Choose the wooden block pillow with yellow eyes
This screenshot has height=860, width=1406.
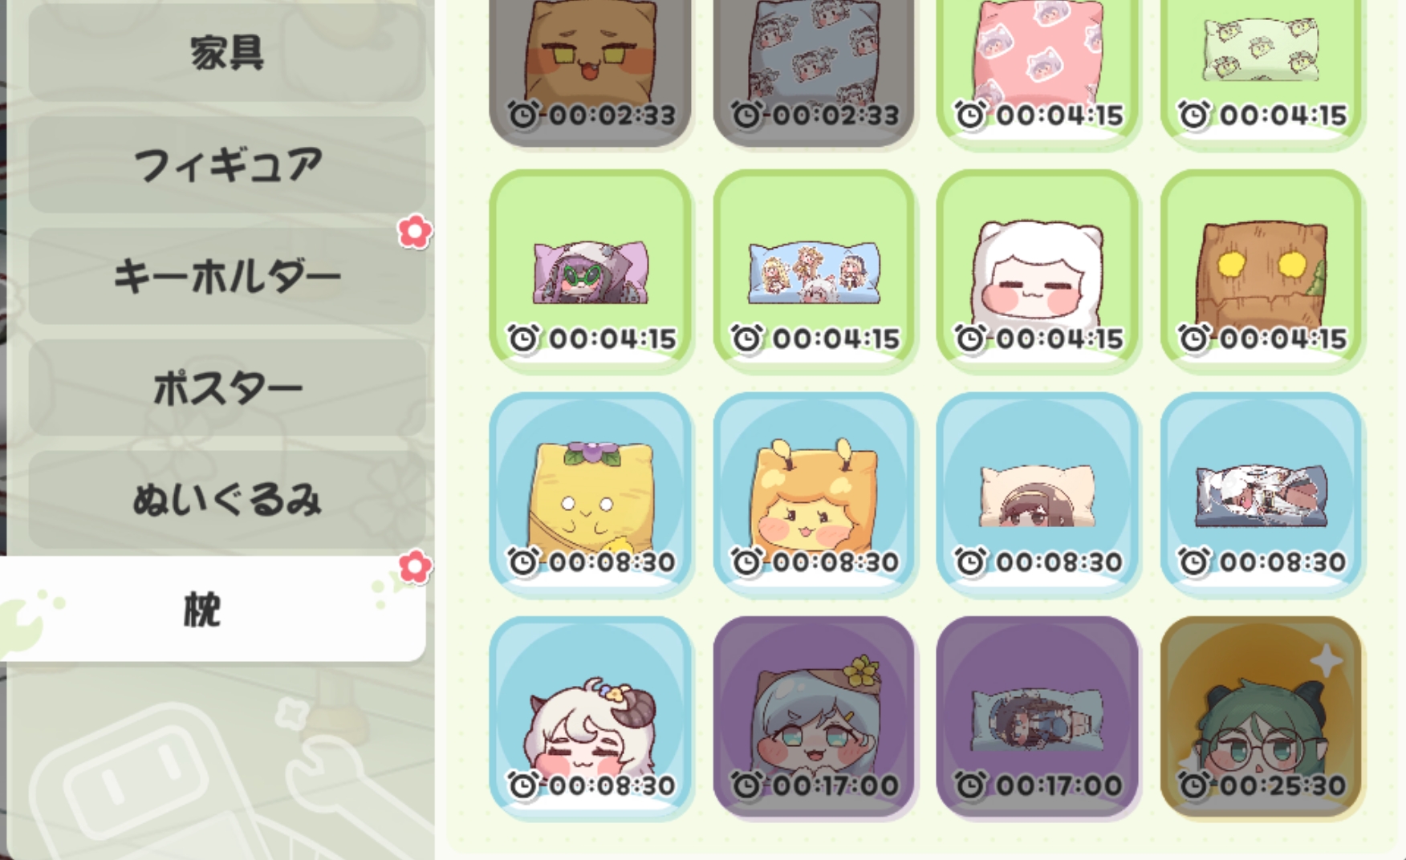[x=1262, y=270]
